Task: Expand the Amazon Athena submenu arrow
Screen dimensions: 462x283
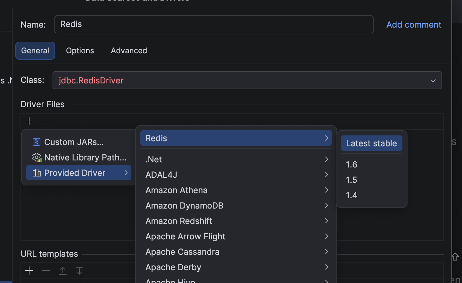Action: (326, 190)
